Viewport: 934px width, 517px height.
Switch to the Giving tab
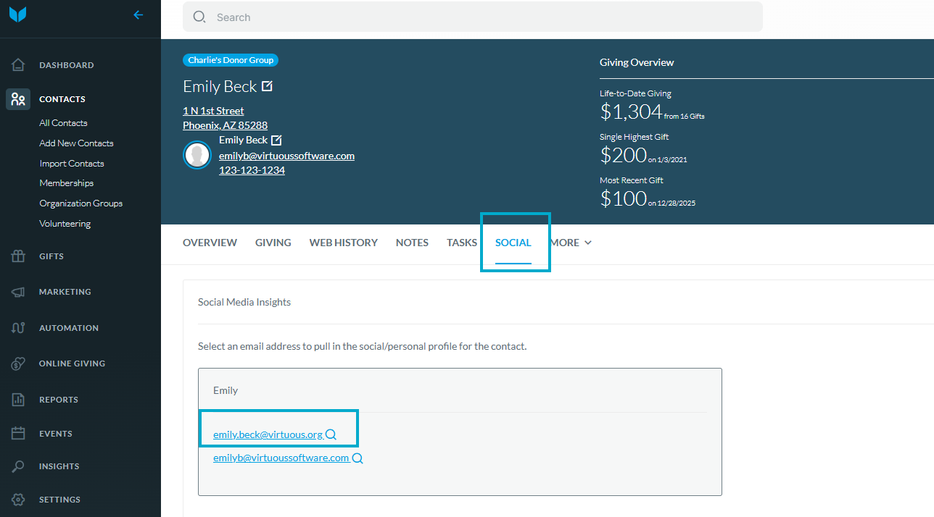click(x=273, y=243)
